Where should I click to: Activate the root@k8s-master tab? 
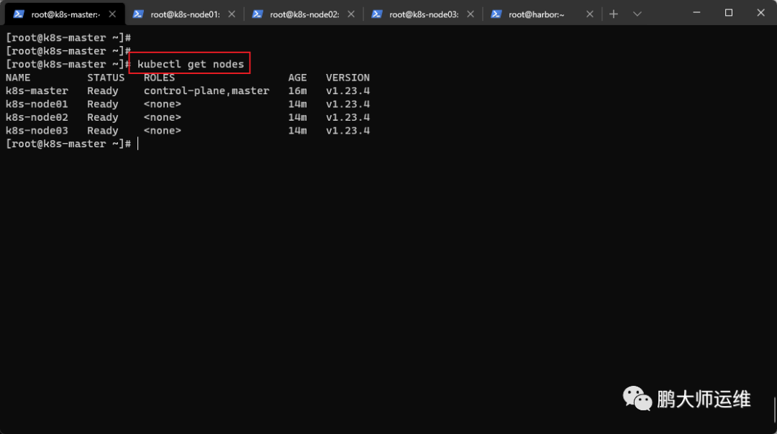pyautogui.click(x=65, y=14)
